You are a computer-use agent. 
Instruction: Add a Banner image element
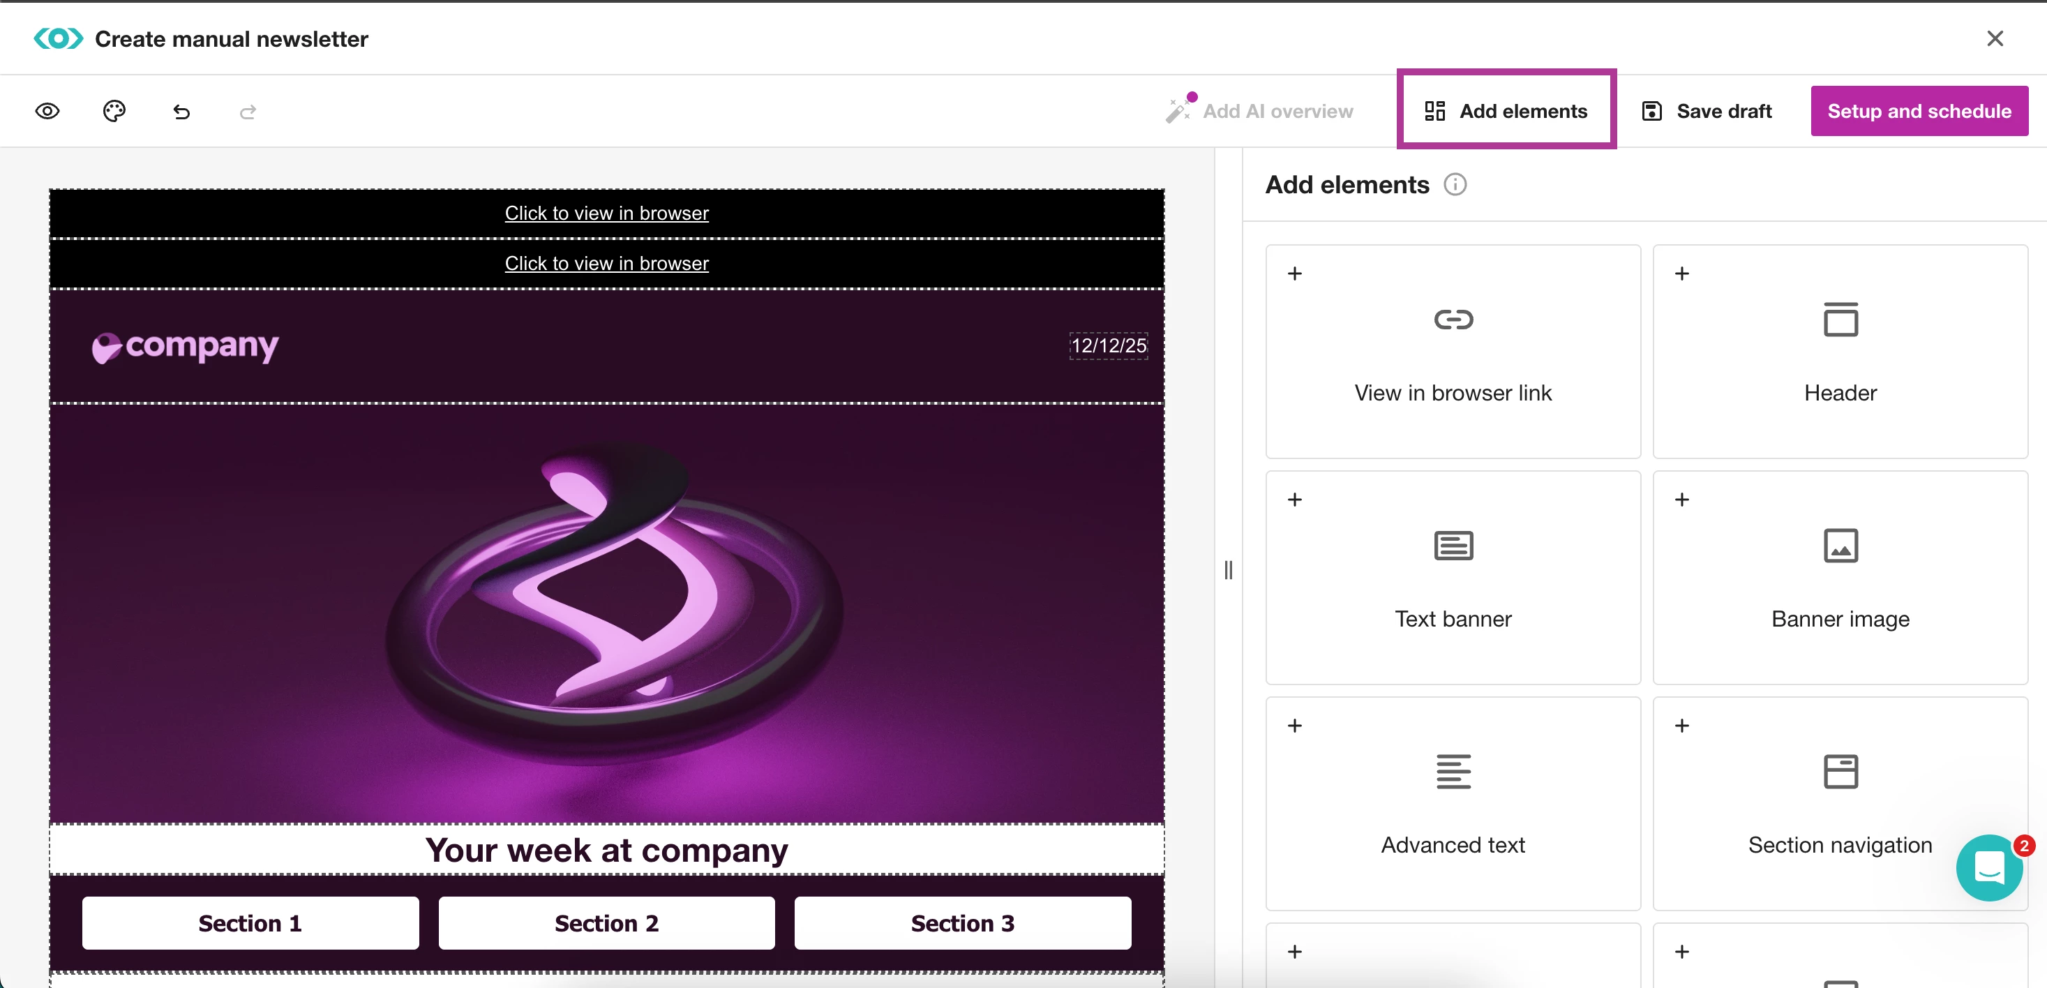click(x=1840, y=577)
